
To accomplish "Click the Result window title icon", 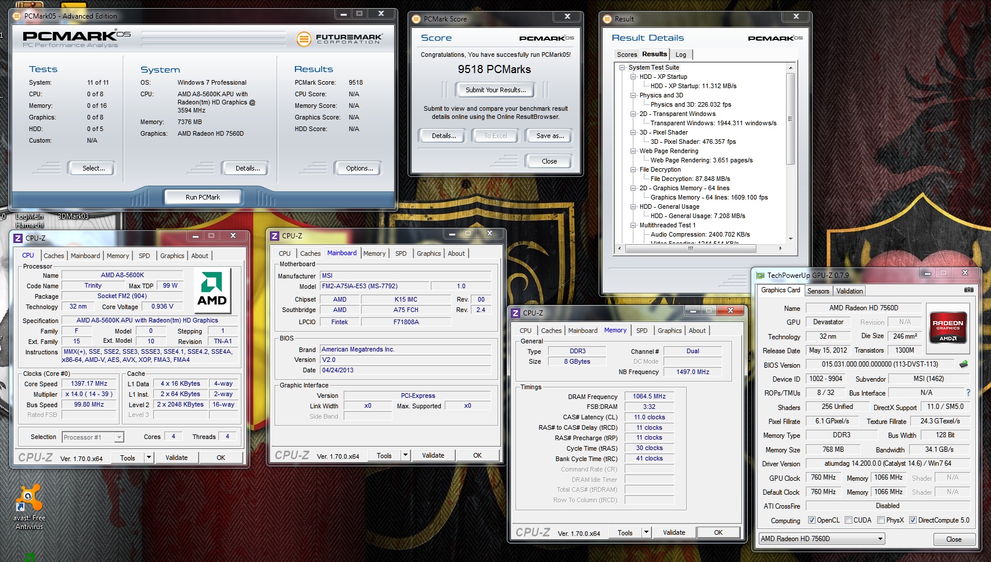I will coord(607,19).
